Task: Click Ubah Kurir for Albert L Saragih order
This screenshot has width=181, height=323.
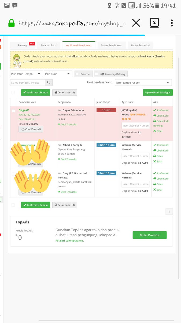Action: click(x=161, y=150)
